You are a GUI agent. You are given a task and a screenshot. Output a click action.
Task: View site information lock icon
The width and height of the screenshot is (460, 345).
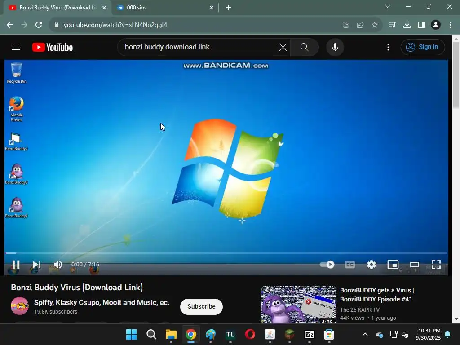56,25
